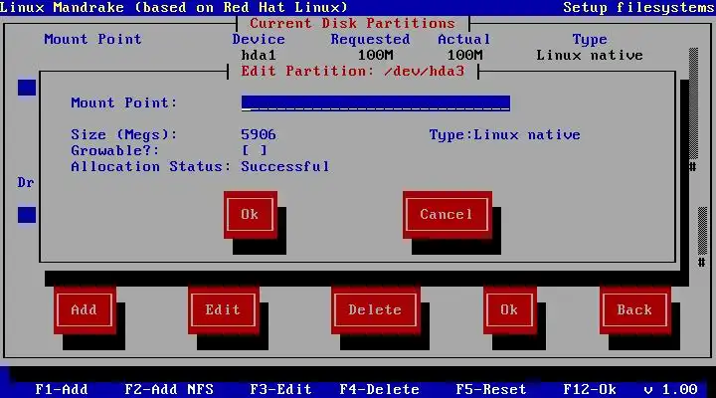Click the Add partition button

[85, 309]
